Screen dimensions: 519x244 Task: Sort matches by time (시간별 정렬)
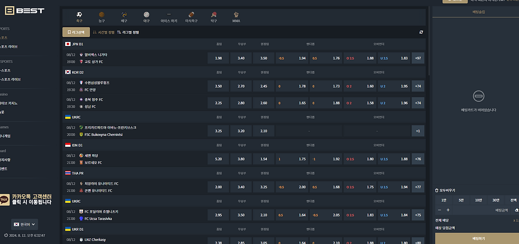click(x=104, y=32)
